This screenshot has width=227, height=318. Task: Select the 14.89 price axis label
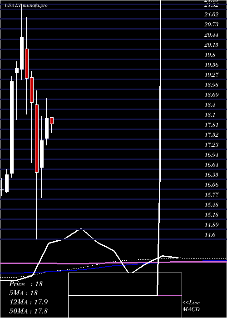(212, 224)
